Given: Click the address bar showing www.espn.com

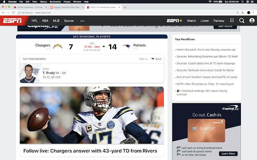Looking at the screenshot, I should point(128,12).
